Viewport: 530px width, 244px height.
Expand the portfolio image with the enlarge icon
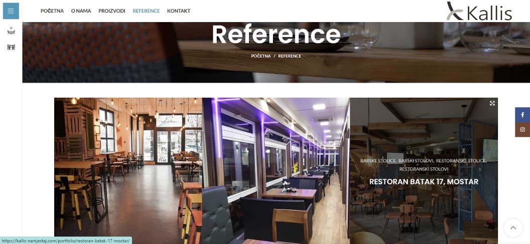[492, 103]
